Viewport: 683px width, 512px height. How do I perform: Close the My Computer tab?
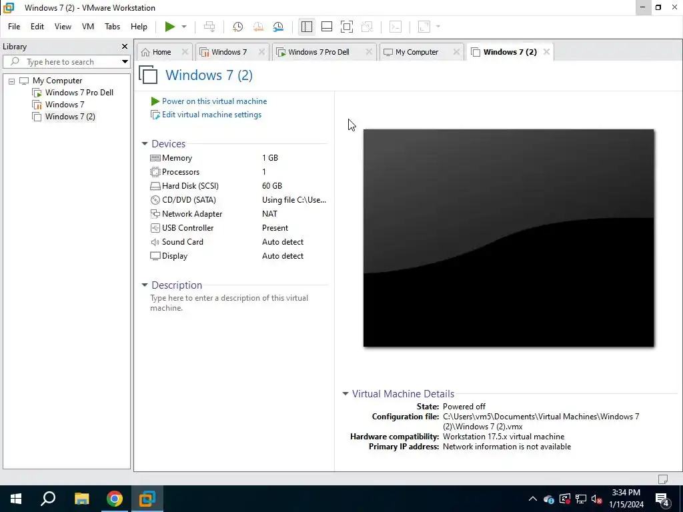click(x=456, y=52)
